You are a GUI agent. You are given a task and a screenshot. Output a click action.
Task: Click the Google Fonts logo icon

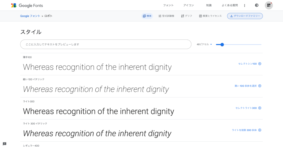(x=14, y=5)
